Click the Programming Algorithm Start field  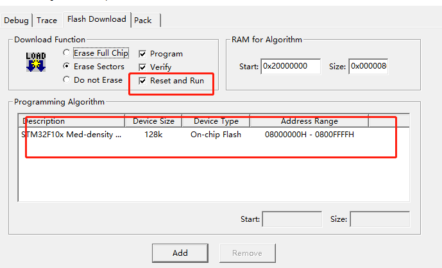[x=292, y=219]
